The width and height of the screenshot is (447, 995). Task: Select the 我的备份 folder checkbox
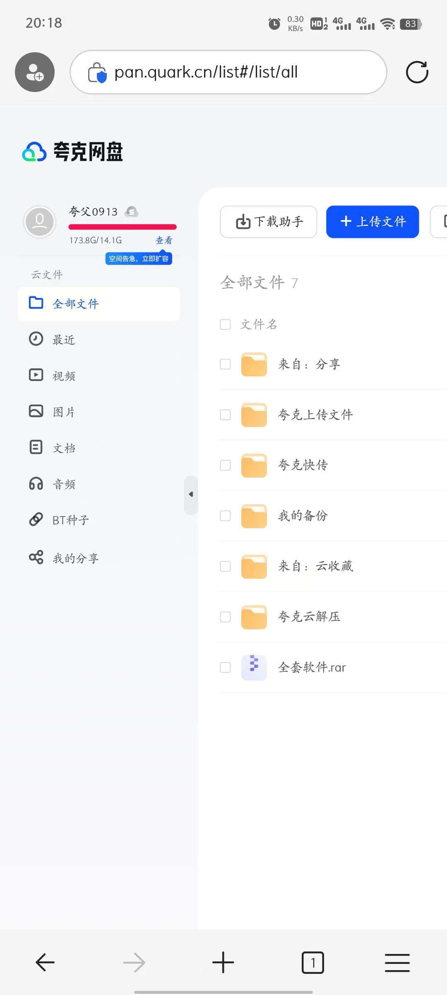click(225, 516)
